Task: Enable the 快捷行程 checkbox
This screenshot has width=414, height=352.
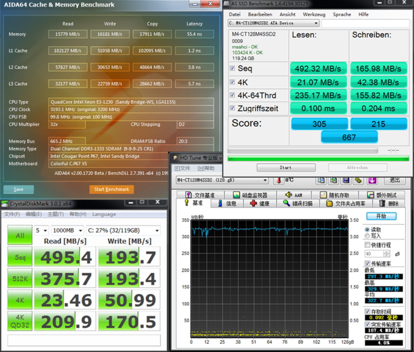Action: (367, 245)
